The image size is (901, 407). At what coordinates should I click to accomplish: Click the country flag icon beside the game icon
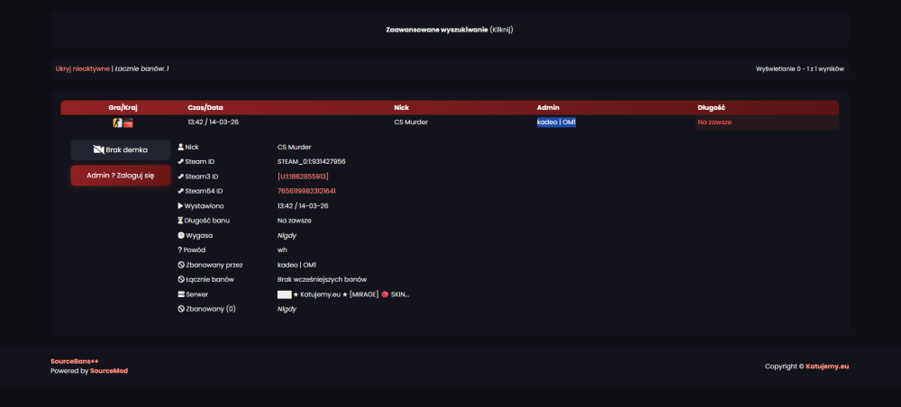pos(128,122)
